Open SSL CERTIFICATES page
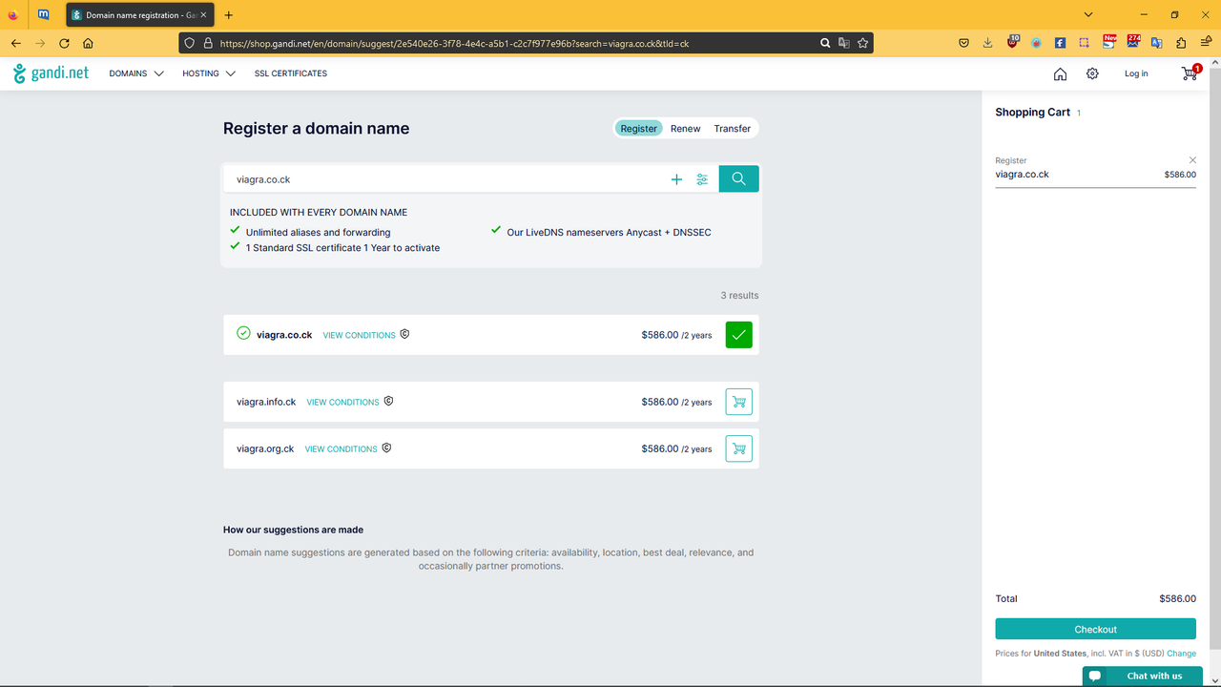1221x687 pixels. (x=290, y=73)
